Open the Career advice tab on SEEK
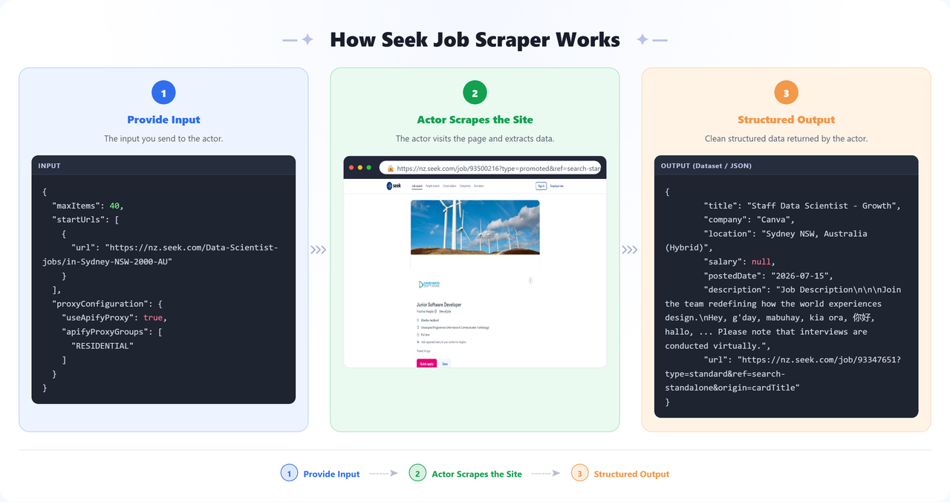 pyautogui.click(x=449, y=186)
